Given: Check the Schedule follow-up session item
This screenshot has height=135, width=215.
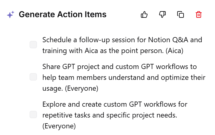Looking at the screenshot, I should (x=33, y=45).
